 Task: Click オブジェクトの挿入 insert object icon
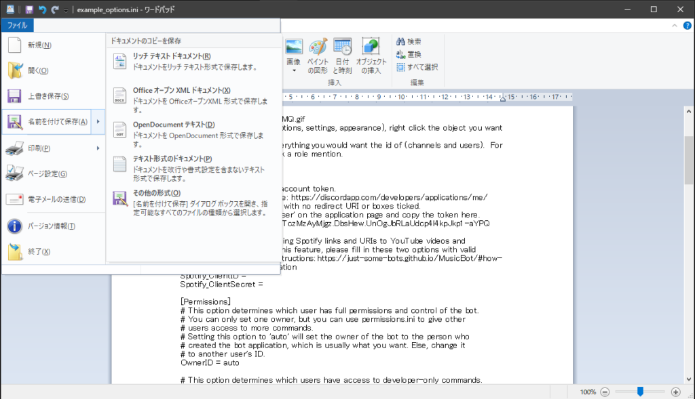(x=371, y=47)
